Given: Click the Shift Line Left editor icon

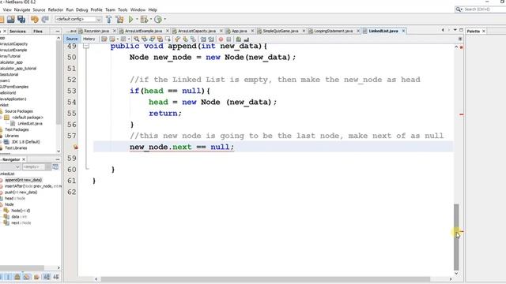Looking at the screenshot, I should tap(203, 39).
